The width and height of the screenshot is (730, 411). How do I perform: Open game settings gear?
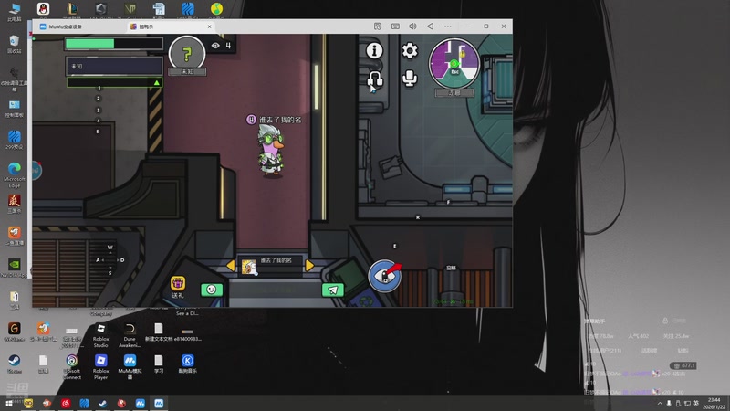pyautogui.click(x=410, y=50)
